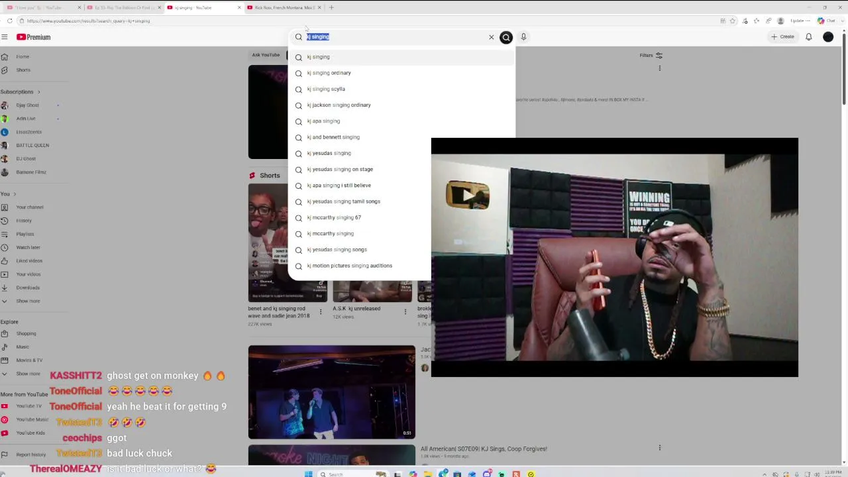Open the notifications bell
848x477 pixels.
[x=809, y=37]
